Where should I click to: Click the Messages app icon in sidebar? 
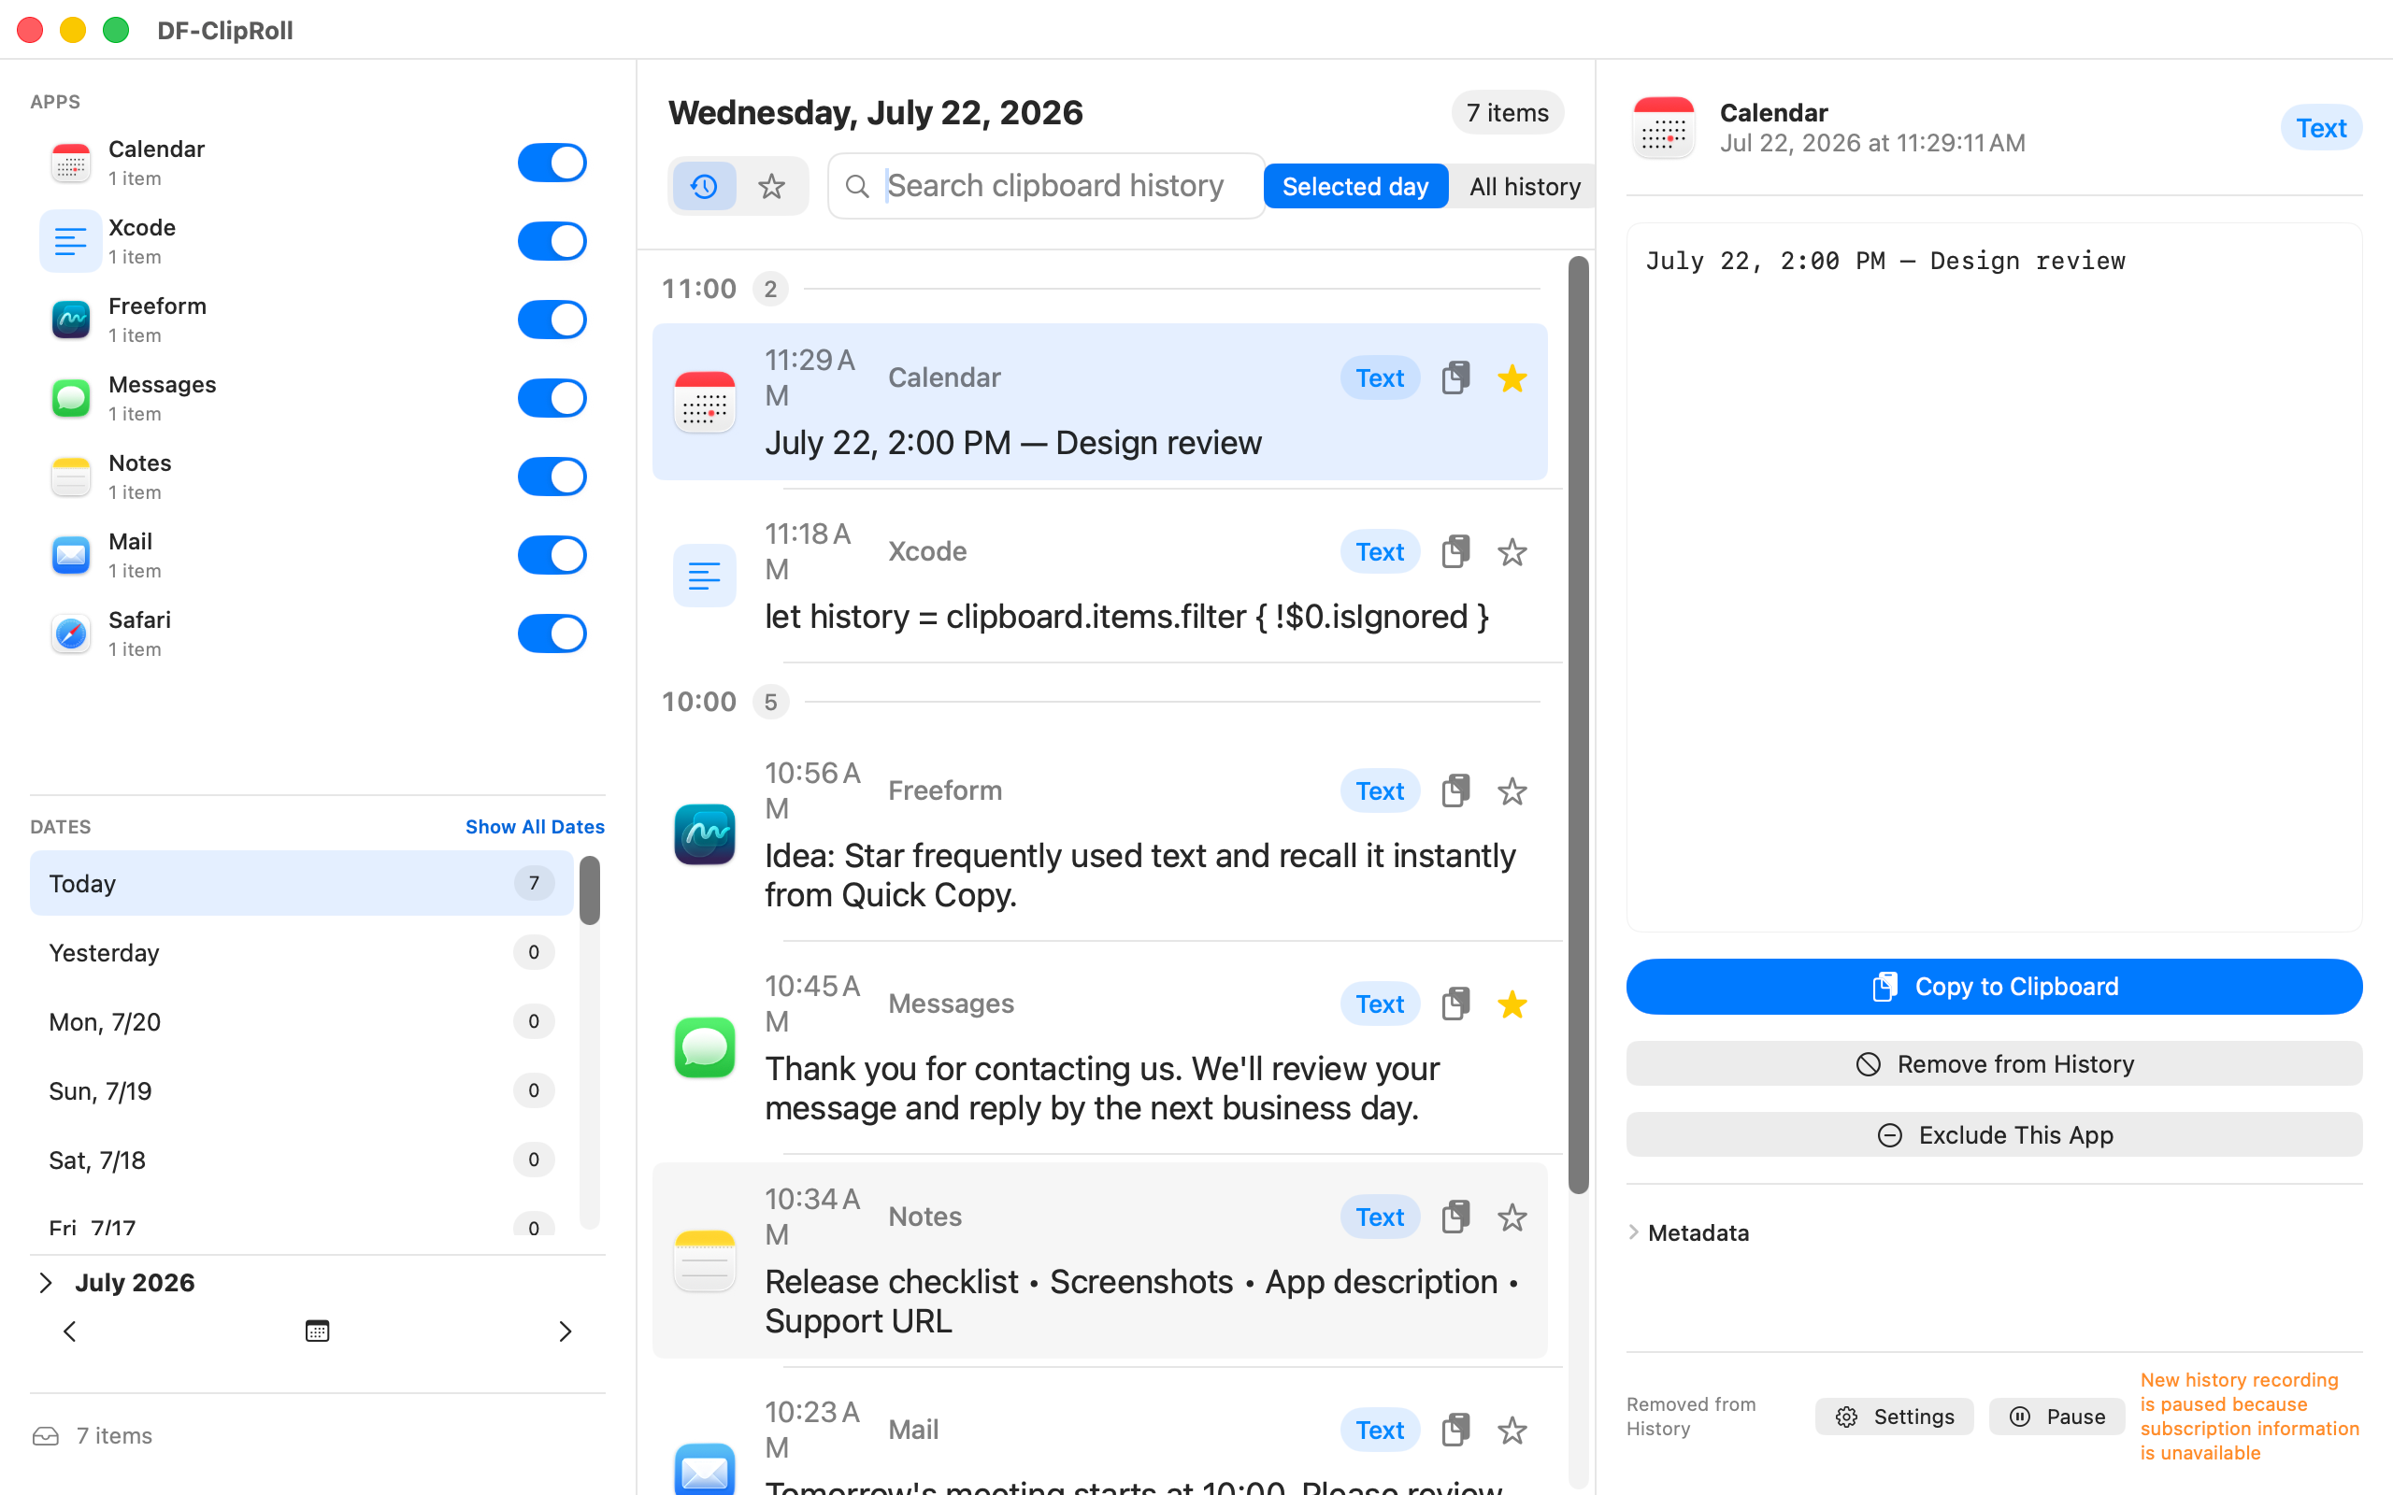[71, 398]
